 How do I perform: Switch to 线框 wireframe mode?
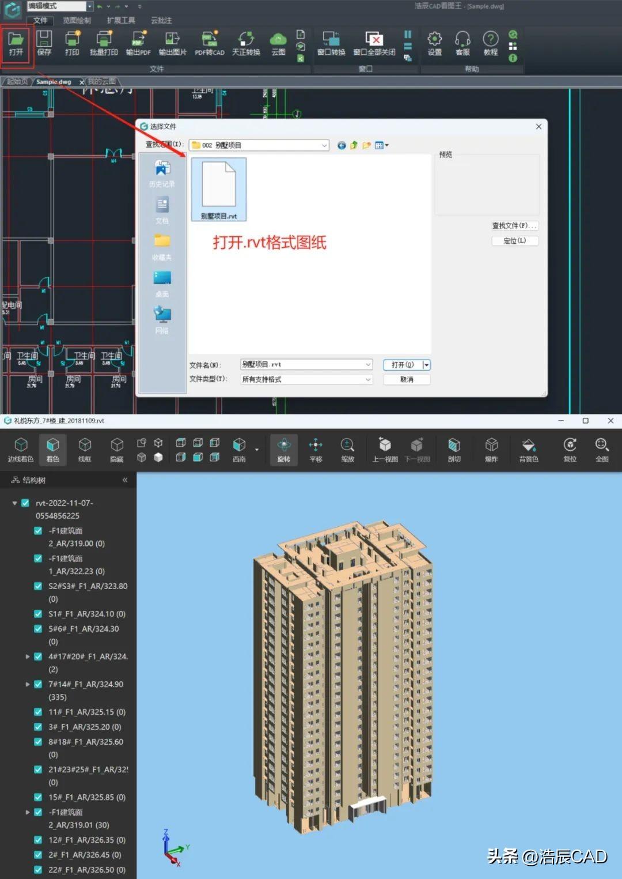click(85, 450)
